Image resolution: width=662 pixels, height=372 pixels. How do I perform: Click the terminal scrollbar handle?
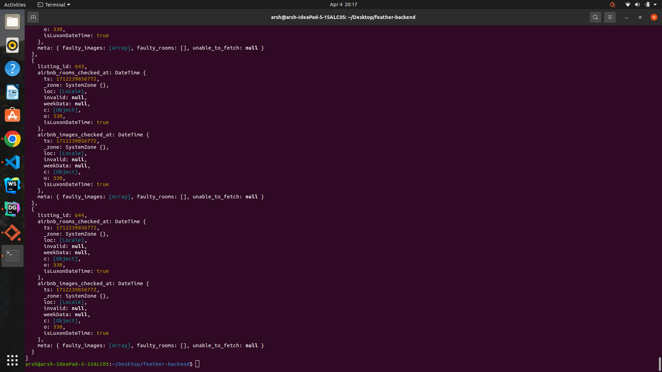coord(660,364)
